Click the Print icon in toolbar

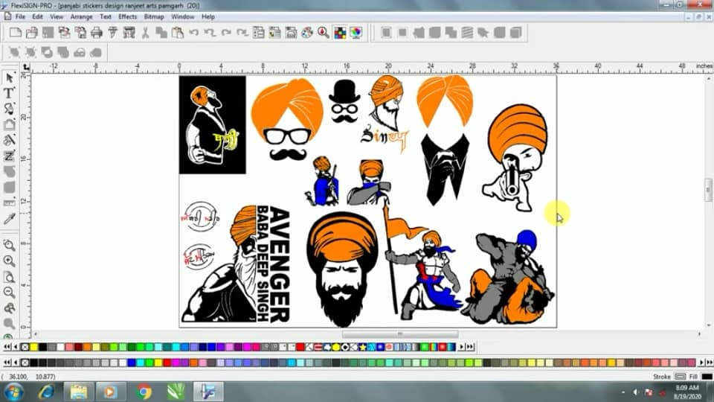click(97, 32)
